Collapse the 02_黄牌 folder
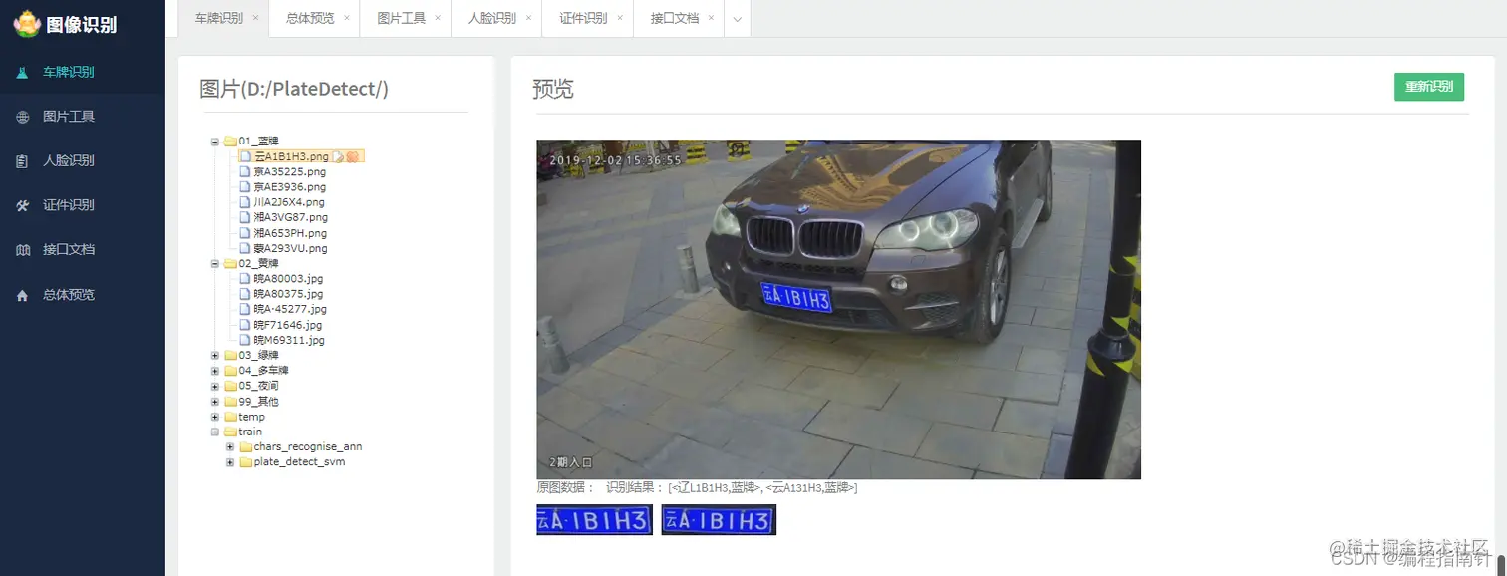The height and width of the screenshot is (576, 1507). click(214, 264)
